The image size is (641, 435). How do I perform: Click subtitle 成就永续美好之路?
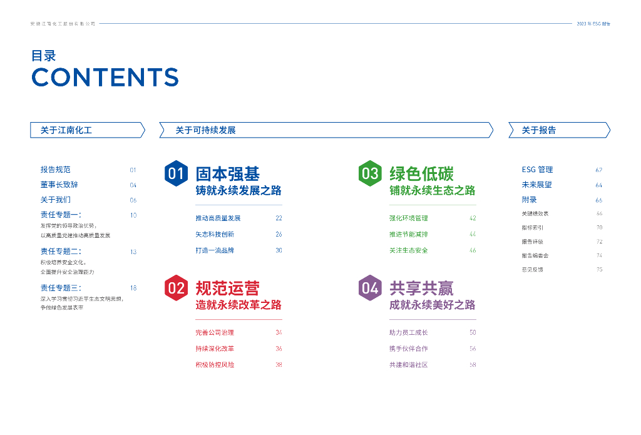click(x=433, y=305)
